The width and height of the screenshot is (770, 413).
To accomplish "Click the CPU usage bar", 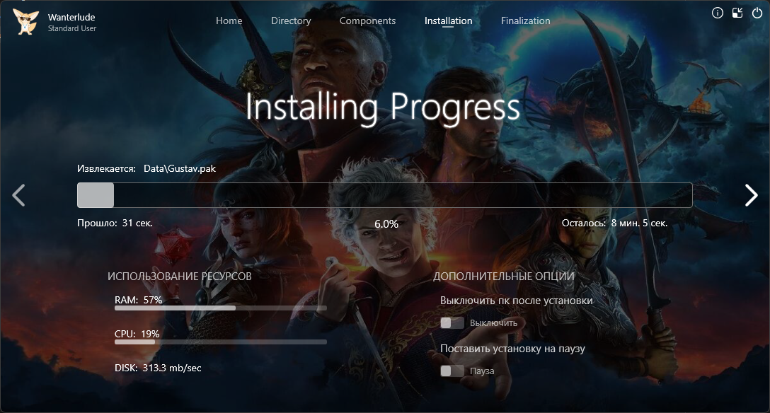I will point(220,342).
